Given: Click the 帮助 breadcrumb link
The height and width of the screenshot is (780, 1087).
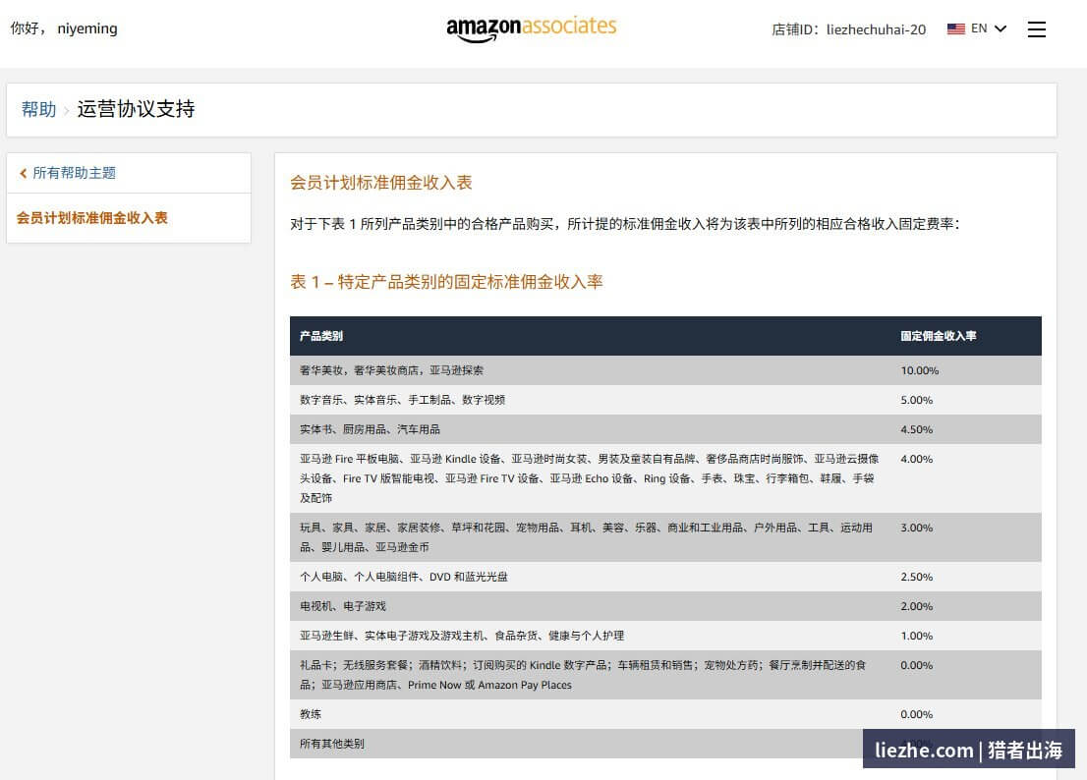Looking at the screenshot, I should tap(39, 109).
